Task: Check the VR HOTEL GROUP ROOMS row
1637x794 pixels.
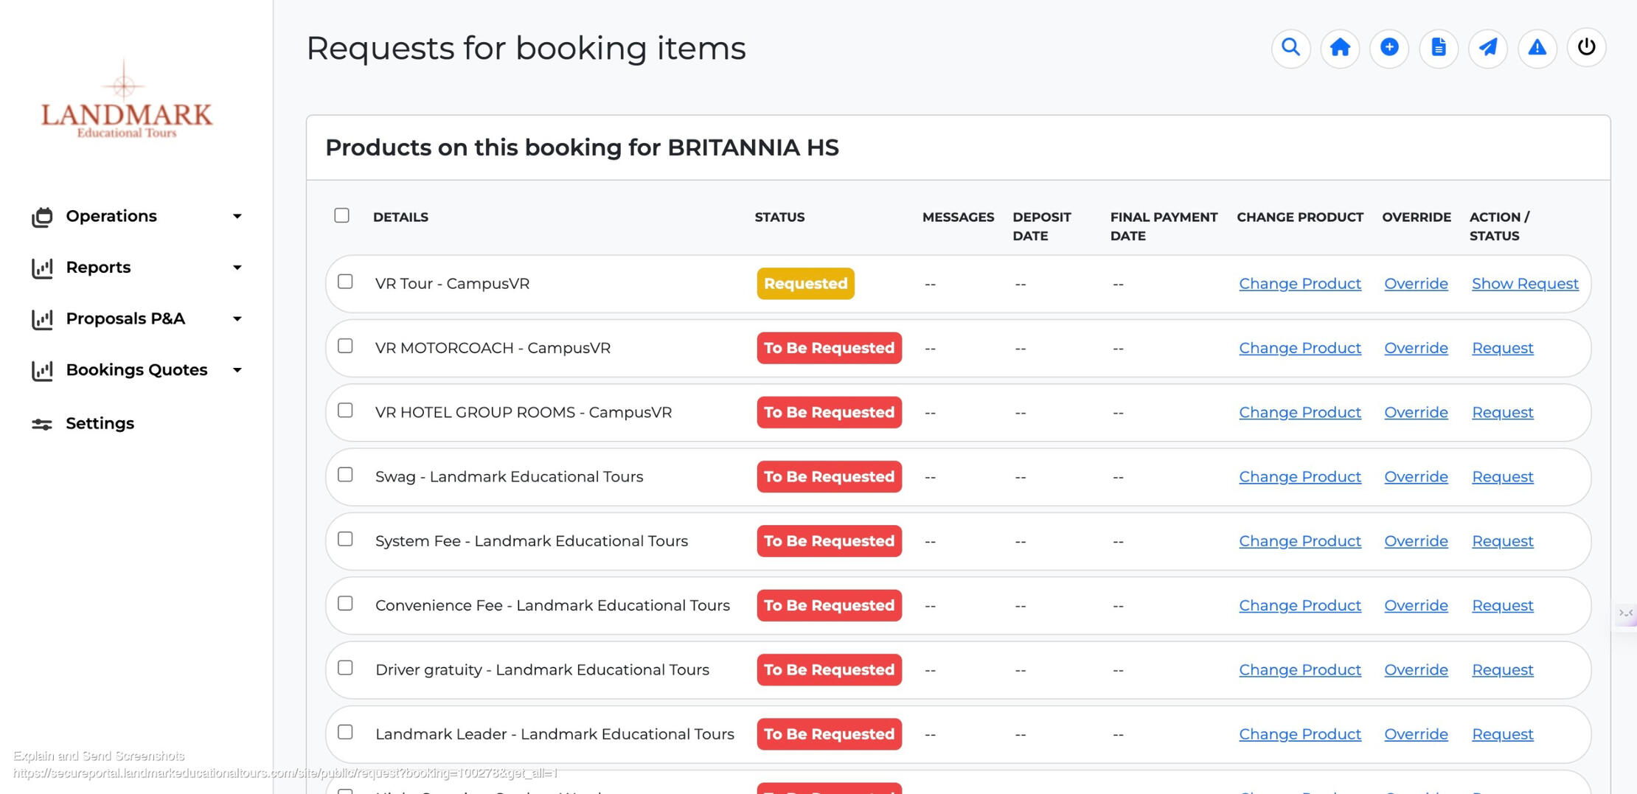Action: pos(345,410)
